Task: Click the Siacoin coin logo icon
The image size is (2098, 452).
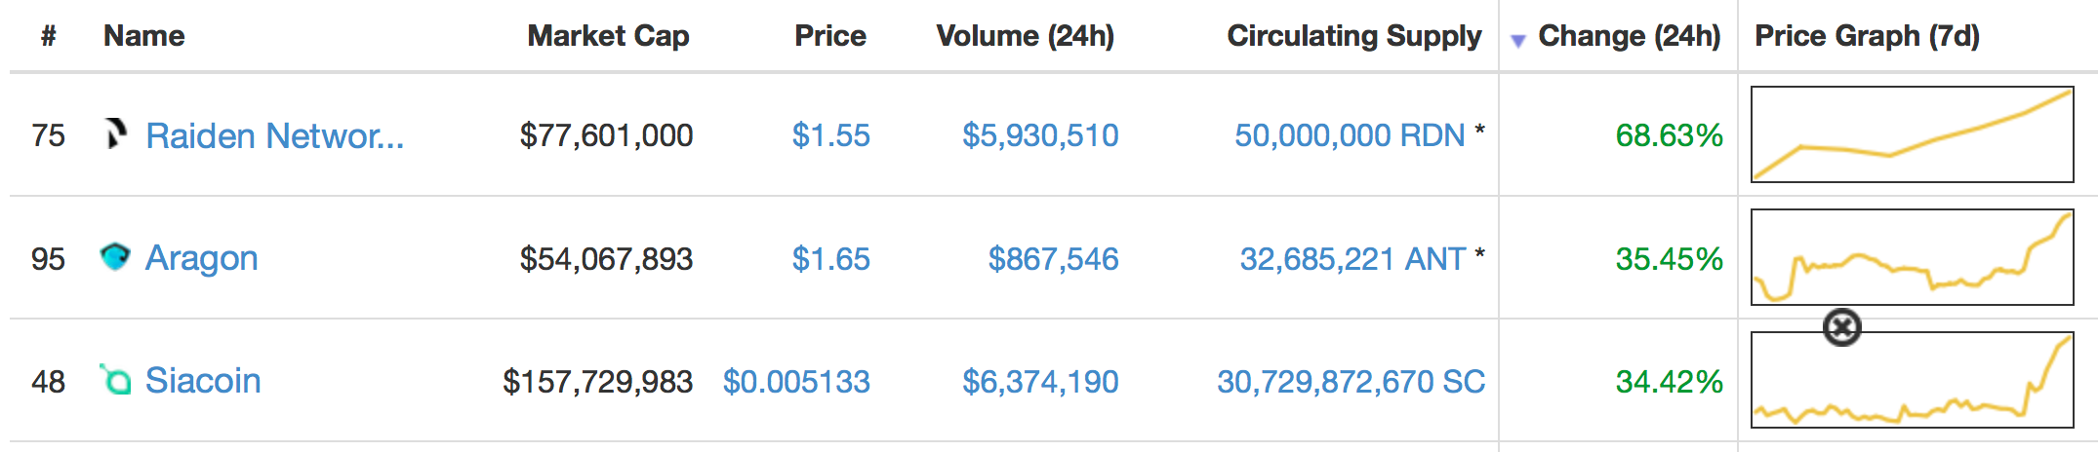Action: tap(115, 380)
